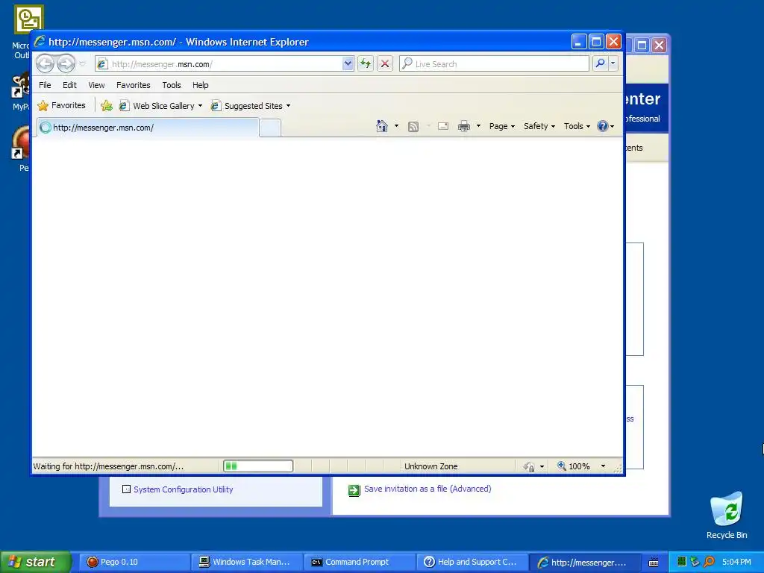Switch to Command Prompt taskbar button
The height and width of the screenshot is (573, 764).
point(359,563)
